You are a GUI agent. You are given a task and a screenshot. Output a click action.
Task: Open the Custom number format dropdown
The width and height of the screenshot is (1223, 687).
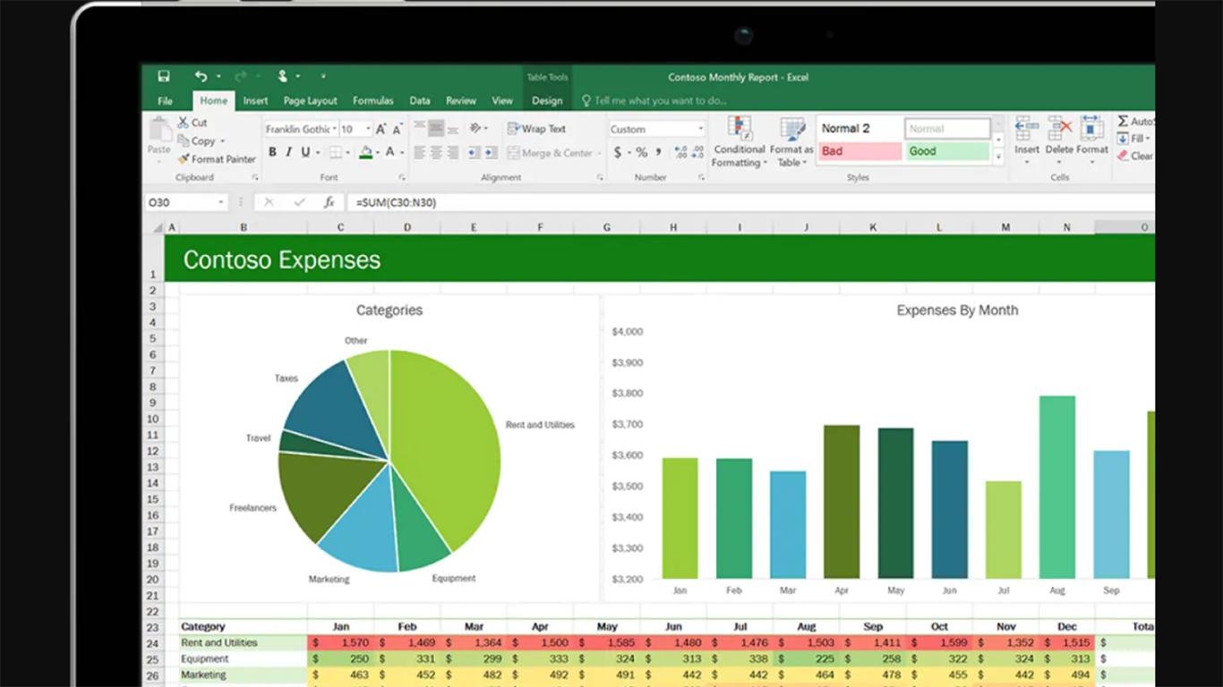coord(700,129)
